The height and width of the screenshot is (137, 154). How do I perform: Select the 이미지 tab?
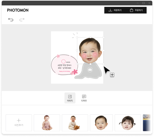tap(70, 98)
